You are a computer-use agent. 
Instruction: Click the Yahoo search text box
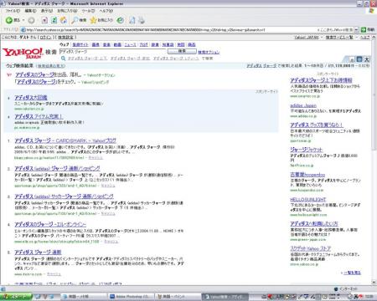(x=112, y=52)
